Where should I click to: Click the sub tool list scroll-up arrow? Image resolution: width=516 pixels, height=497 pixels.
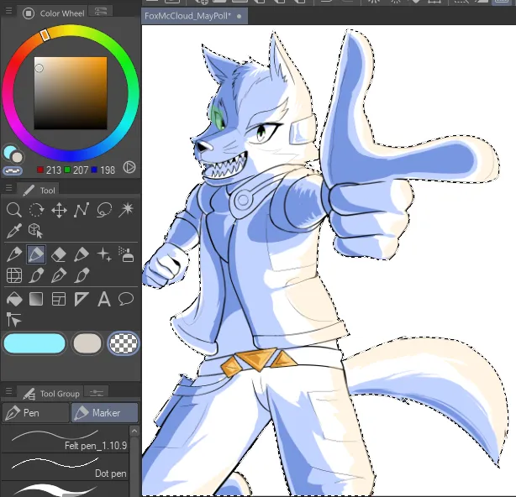pyautogui.click(x=134, y=431)
